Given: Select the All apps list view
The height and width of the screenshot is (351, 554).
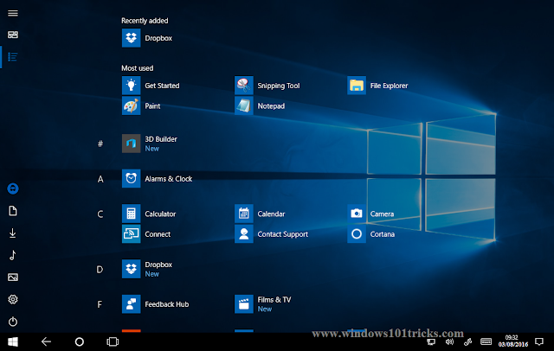Looking at the screenshot, I should pyautogui.click(x=13, y=57).
